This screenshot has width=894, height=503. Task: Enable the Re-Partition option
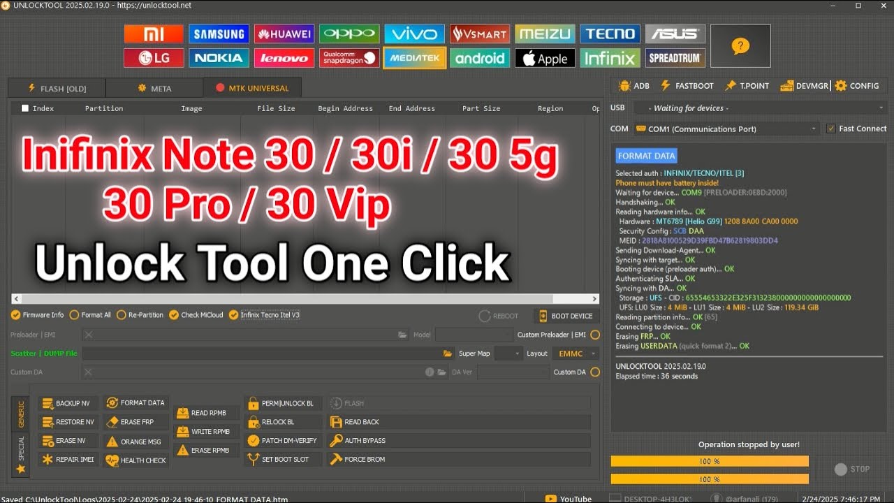(140, 315)
